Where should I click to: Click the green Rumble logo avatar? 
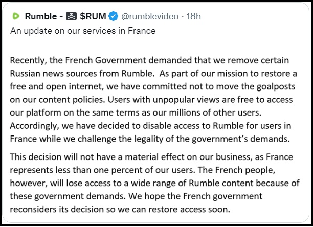click(x=15, y=16)
